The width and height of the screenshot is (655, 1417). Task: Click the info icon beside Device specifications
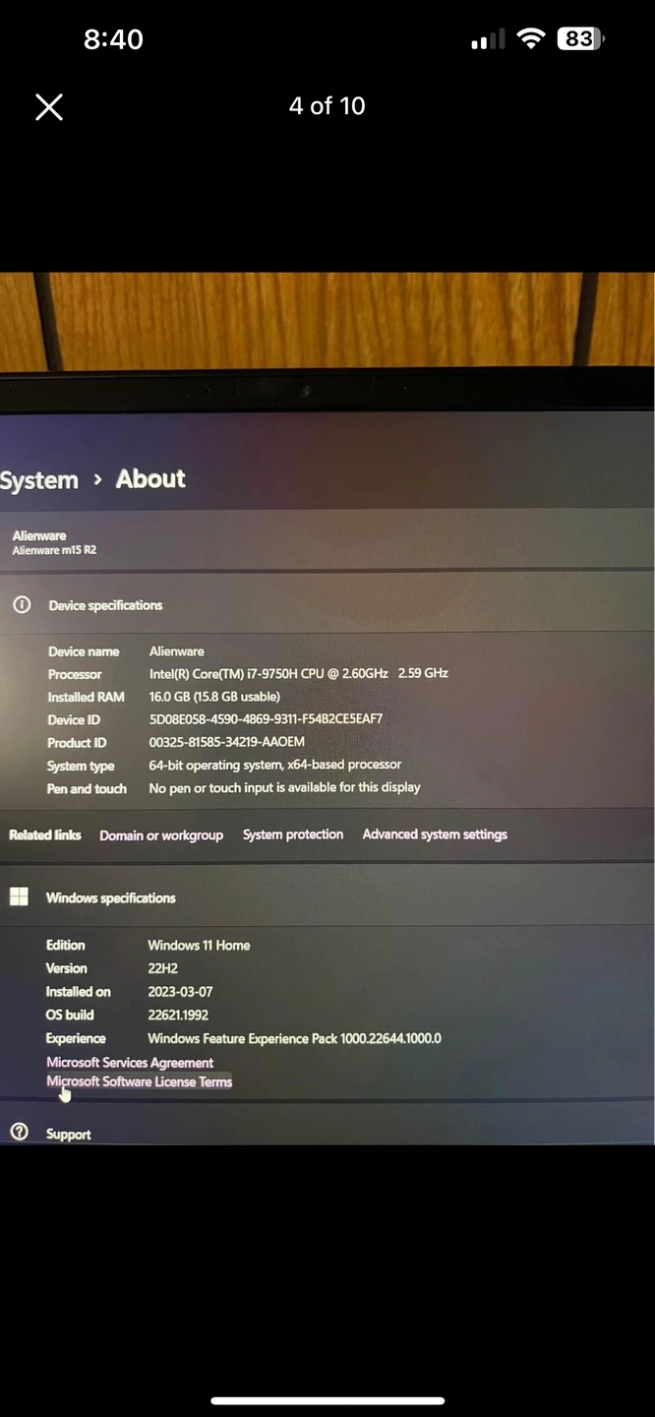[21, 605]
